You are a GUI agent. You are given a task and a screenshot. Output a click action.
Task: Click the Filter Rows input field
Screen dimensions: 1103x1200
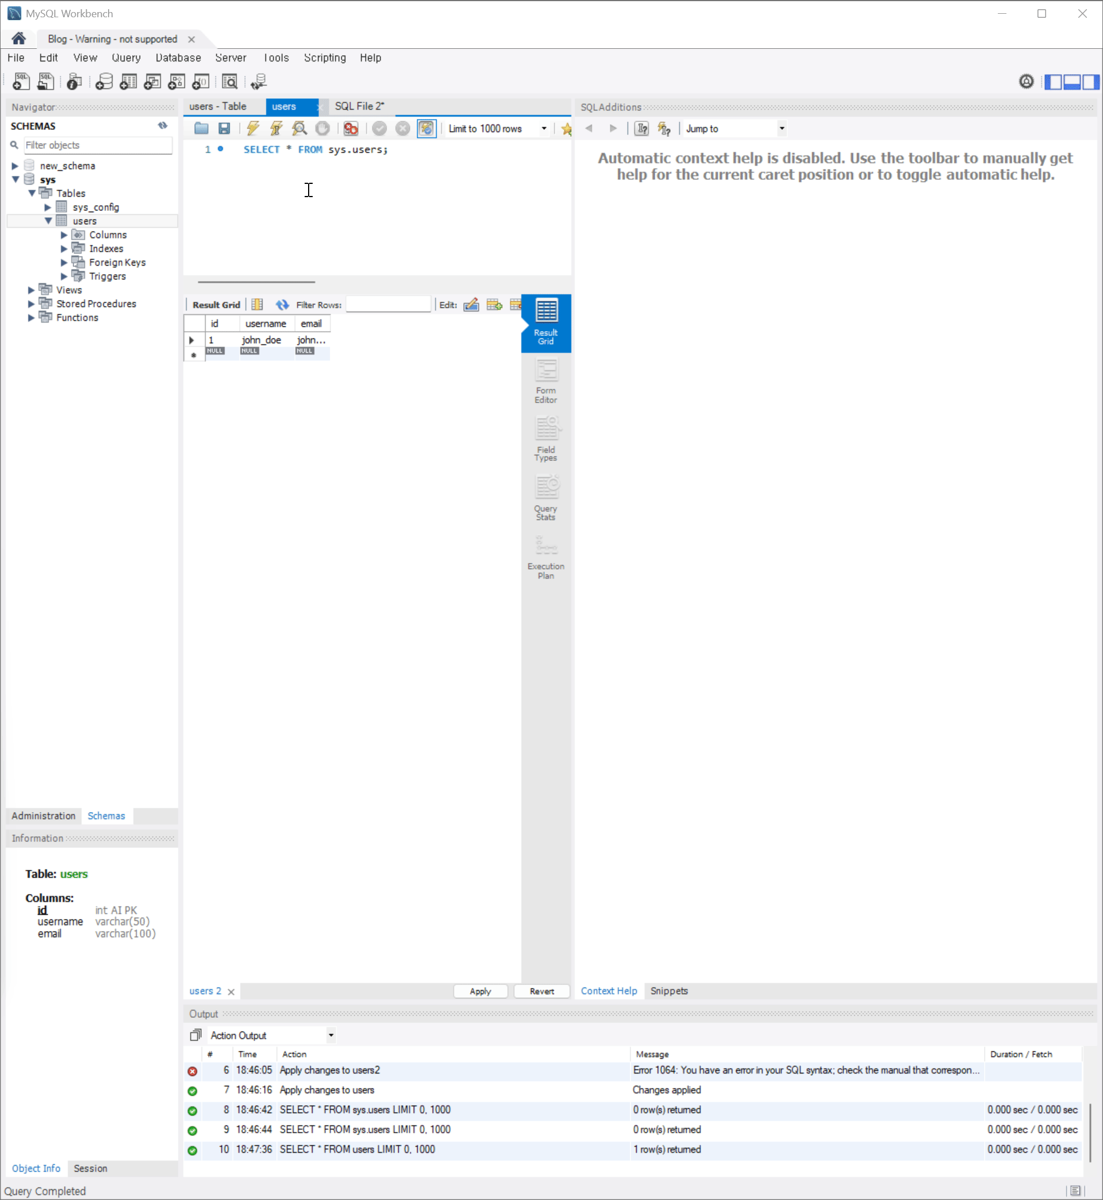click(x=388, y=305)
